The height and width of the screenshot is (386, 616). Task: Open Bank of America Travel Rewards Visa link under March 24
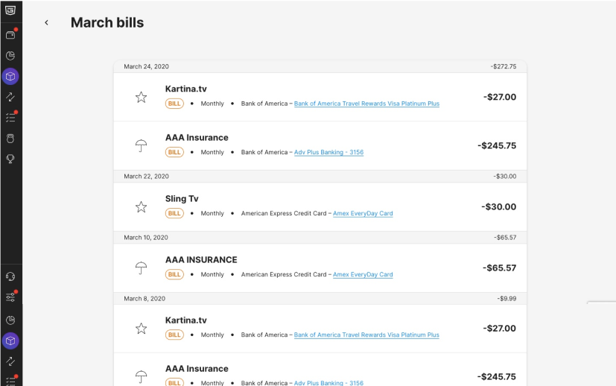(366, 104)
